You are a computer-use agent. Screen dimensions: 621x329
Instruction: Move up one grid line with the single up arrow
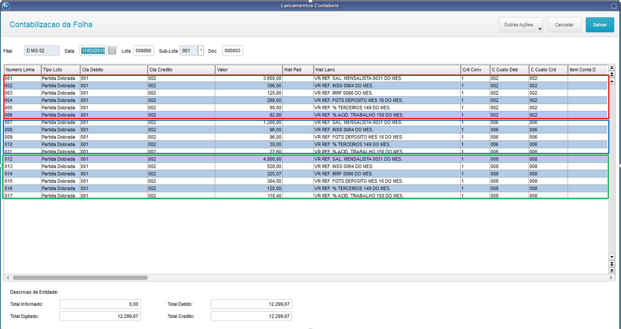612,81
